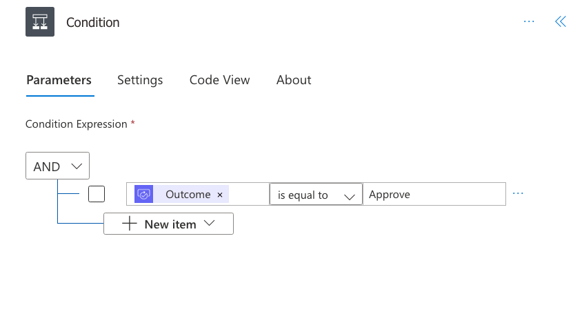Switch to the Settings tab
This screenshot has width=573, height=312.
click(x=140, y=80)
